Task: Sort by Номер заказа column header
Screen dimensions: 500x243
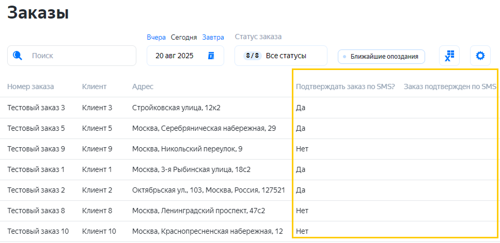Action: [30, 86]
